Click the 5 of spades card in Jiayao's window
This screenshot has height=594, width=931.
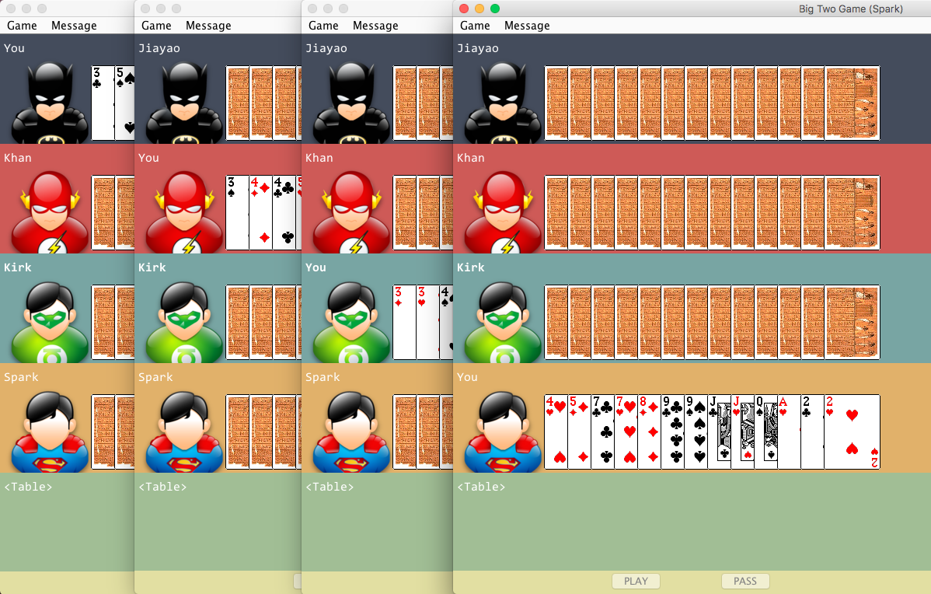click(124, 103)
